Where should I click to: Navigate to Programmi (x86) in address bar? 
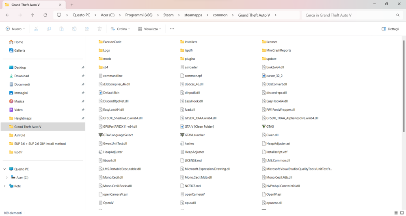[139, 15]
